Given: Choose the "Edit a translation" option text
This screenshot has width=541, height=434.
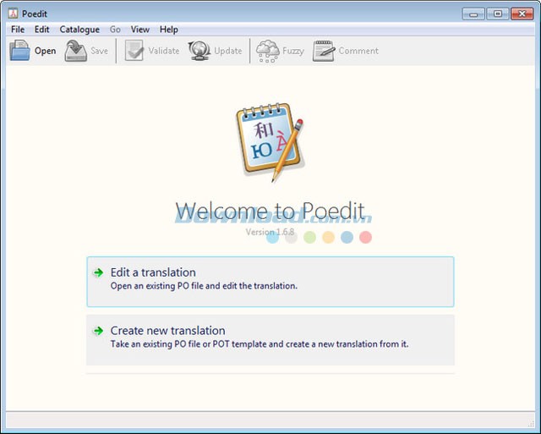Looking at the screenshot, I should tap(153, 272).
